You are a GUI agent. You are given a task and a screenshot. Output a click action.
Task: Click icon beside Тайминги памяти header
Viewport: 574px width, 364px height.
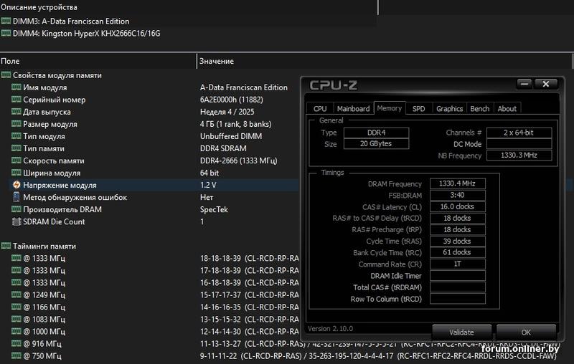coord(6,246)
